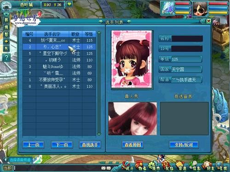The width and height of the screenshot is (230, 172).
Task: Open the 帮派 guild icon in bottom bar
Action: [180, 166]
